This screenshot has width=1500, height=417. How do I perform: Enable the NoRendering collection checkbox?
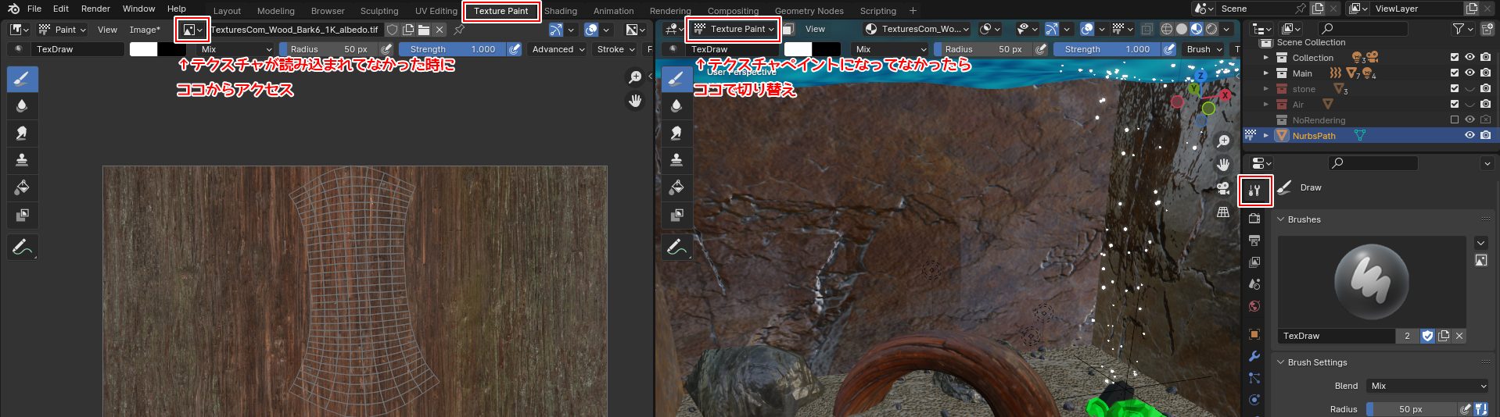coord(1455,120)
